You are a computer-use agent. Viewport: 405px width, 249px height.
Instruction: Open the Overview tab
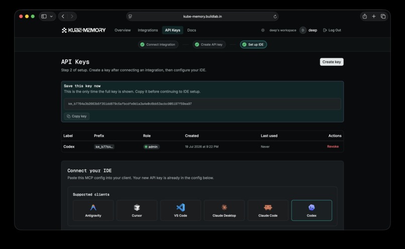[123, 30]
